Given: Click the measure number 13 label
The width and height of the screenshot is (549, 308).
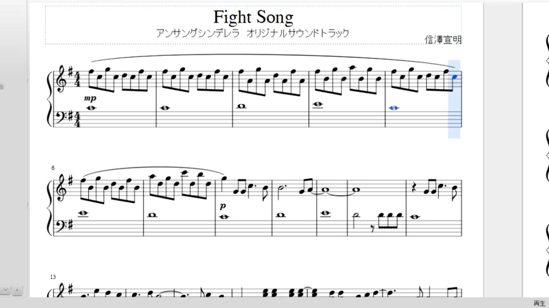Looking at the screenshot, I should [x=53, y=277].
